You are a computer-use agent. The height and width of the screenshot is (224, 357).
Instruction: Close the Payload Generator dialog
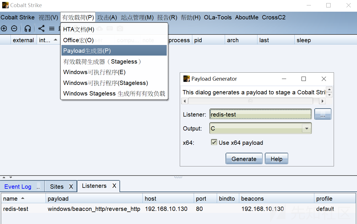[324, 79]
